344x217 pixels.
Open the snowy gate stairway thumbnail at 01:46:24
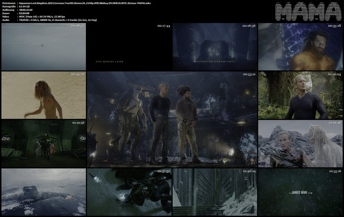click(x=215, y=192)
